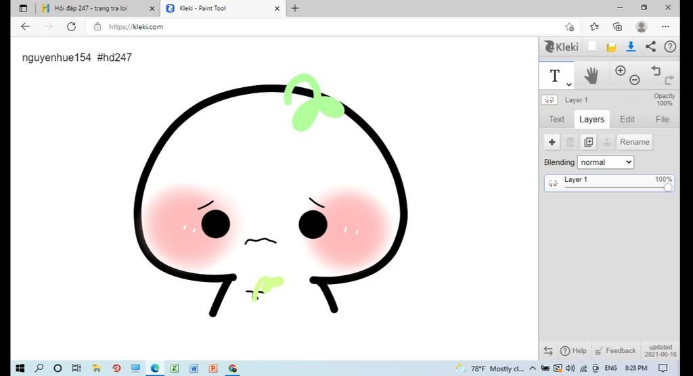Zoom out with the minus magnifier
This screenshot has height=376, width=693.
pyautogui.click(x=635, y=80)
